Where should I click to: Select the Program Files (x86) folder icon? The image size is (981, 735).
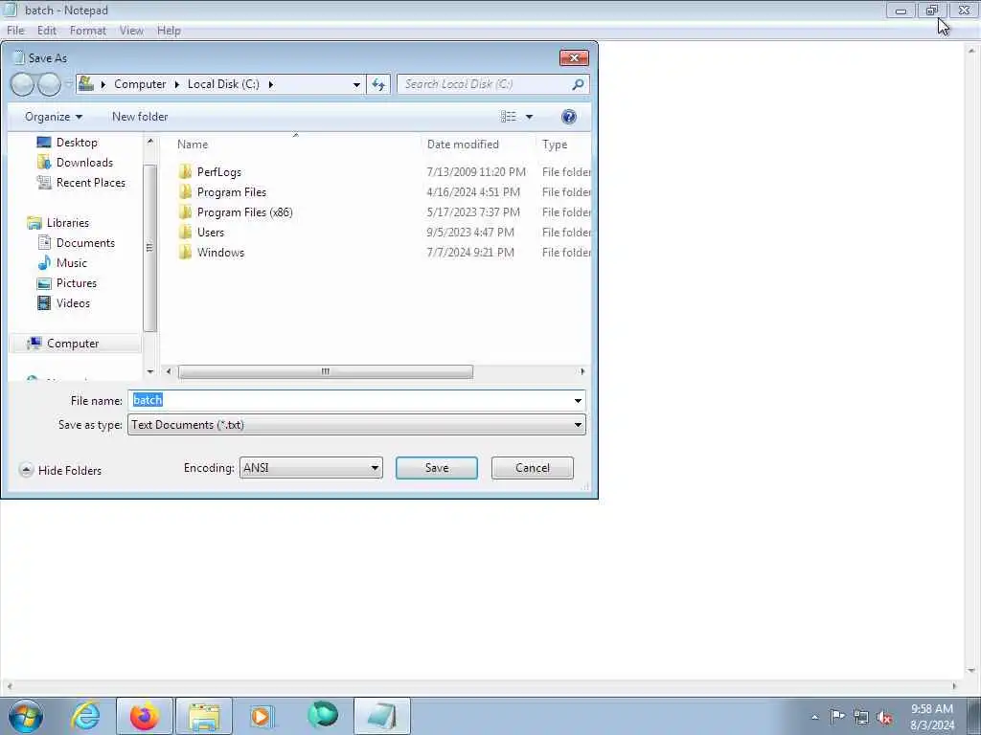185,212
